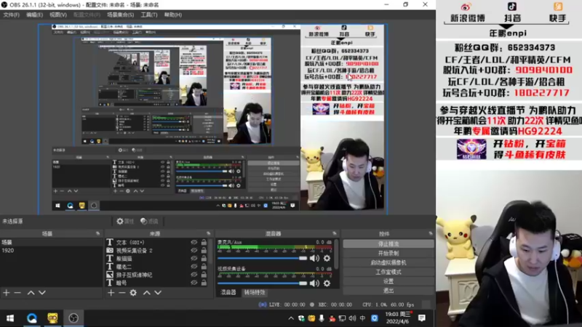
Task: Enable 工作室模式 in controls
Action: (x=388, y=272)
